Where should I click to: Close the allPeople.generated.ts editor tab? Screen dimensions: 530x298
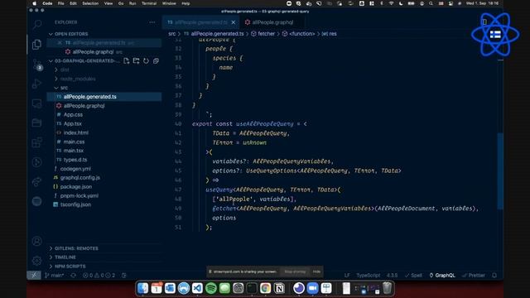pyautogui.click(x=234, y=22)
